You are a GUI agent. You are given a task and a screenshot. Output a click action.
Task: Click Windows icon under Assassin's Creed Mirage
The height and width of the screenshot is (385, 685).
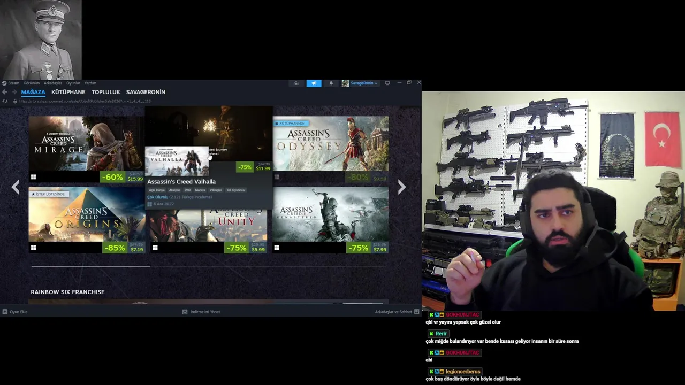(x=33, y=177)
